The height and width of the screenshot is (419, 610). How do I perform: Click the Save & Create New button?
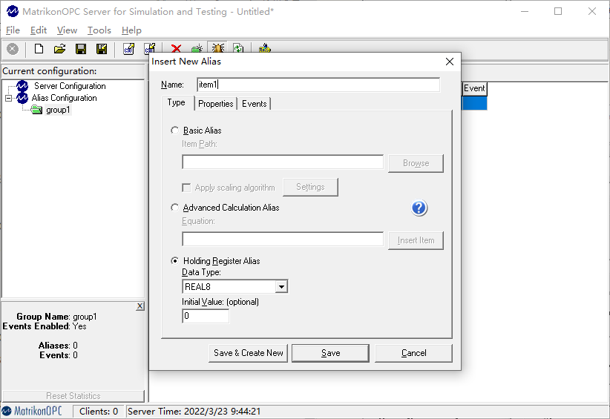click(248, 353)
